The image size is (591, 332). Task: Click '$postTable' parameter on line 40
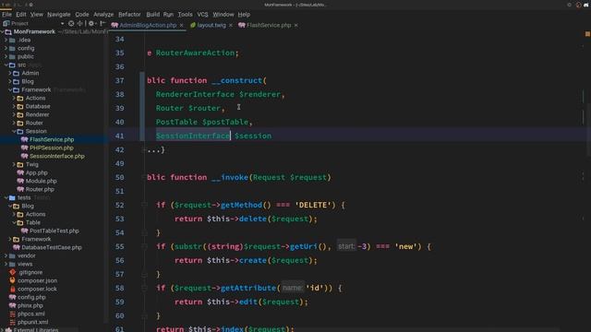pos(225,122)
